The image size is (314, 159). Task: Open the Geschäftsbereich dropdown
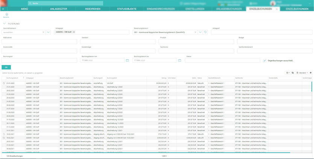[x=48, y=32]
